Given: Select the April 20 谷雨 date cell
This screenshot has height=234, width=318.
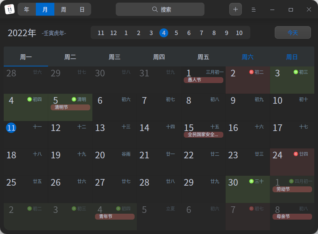Looking at the screenshot, I should (115, 162).
